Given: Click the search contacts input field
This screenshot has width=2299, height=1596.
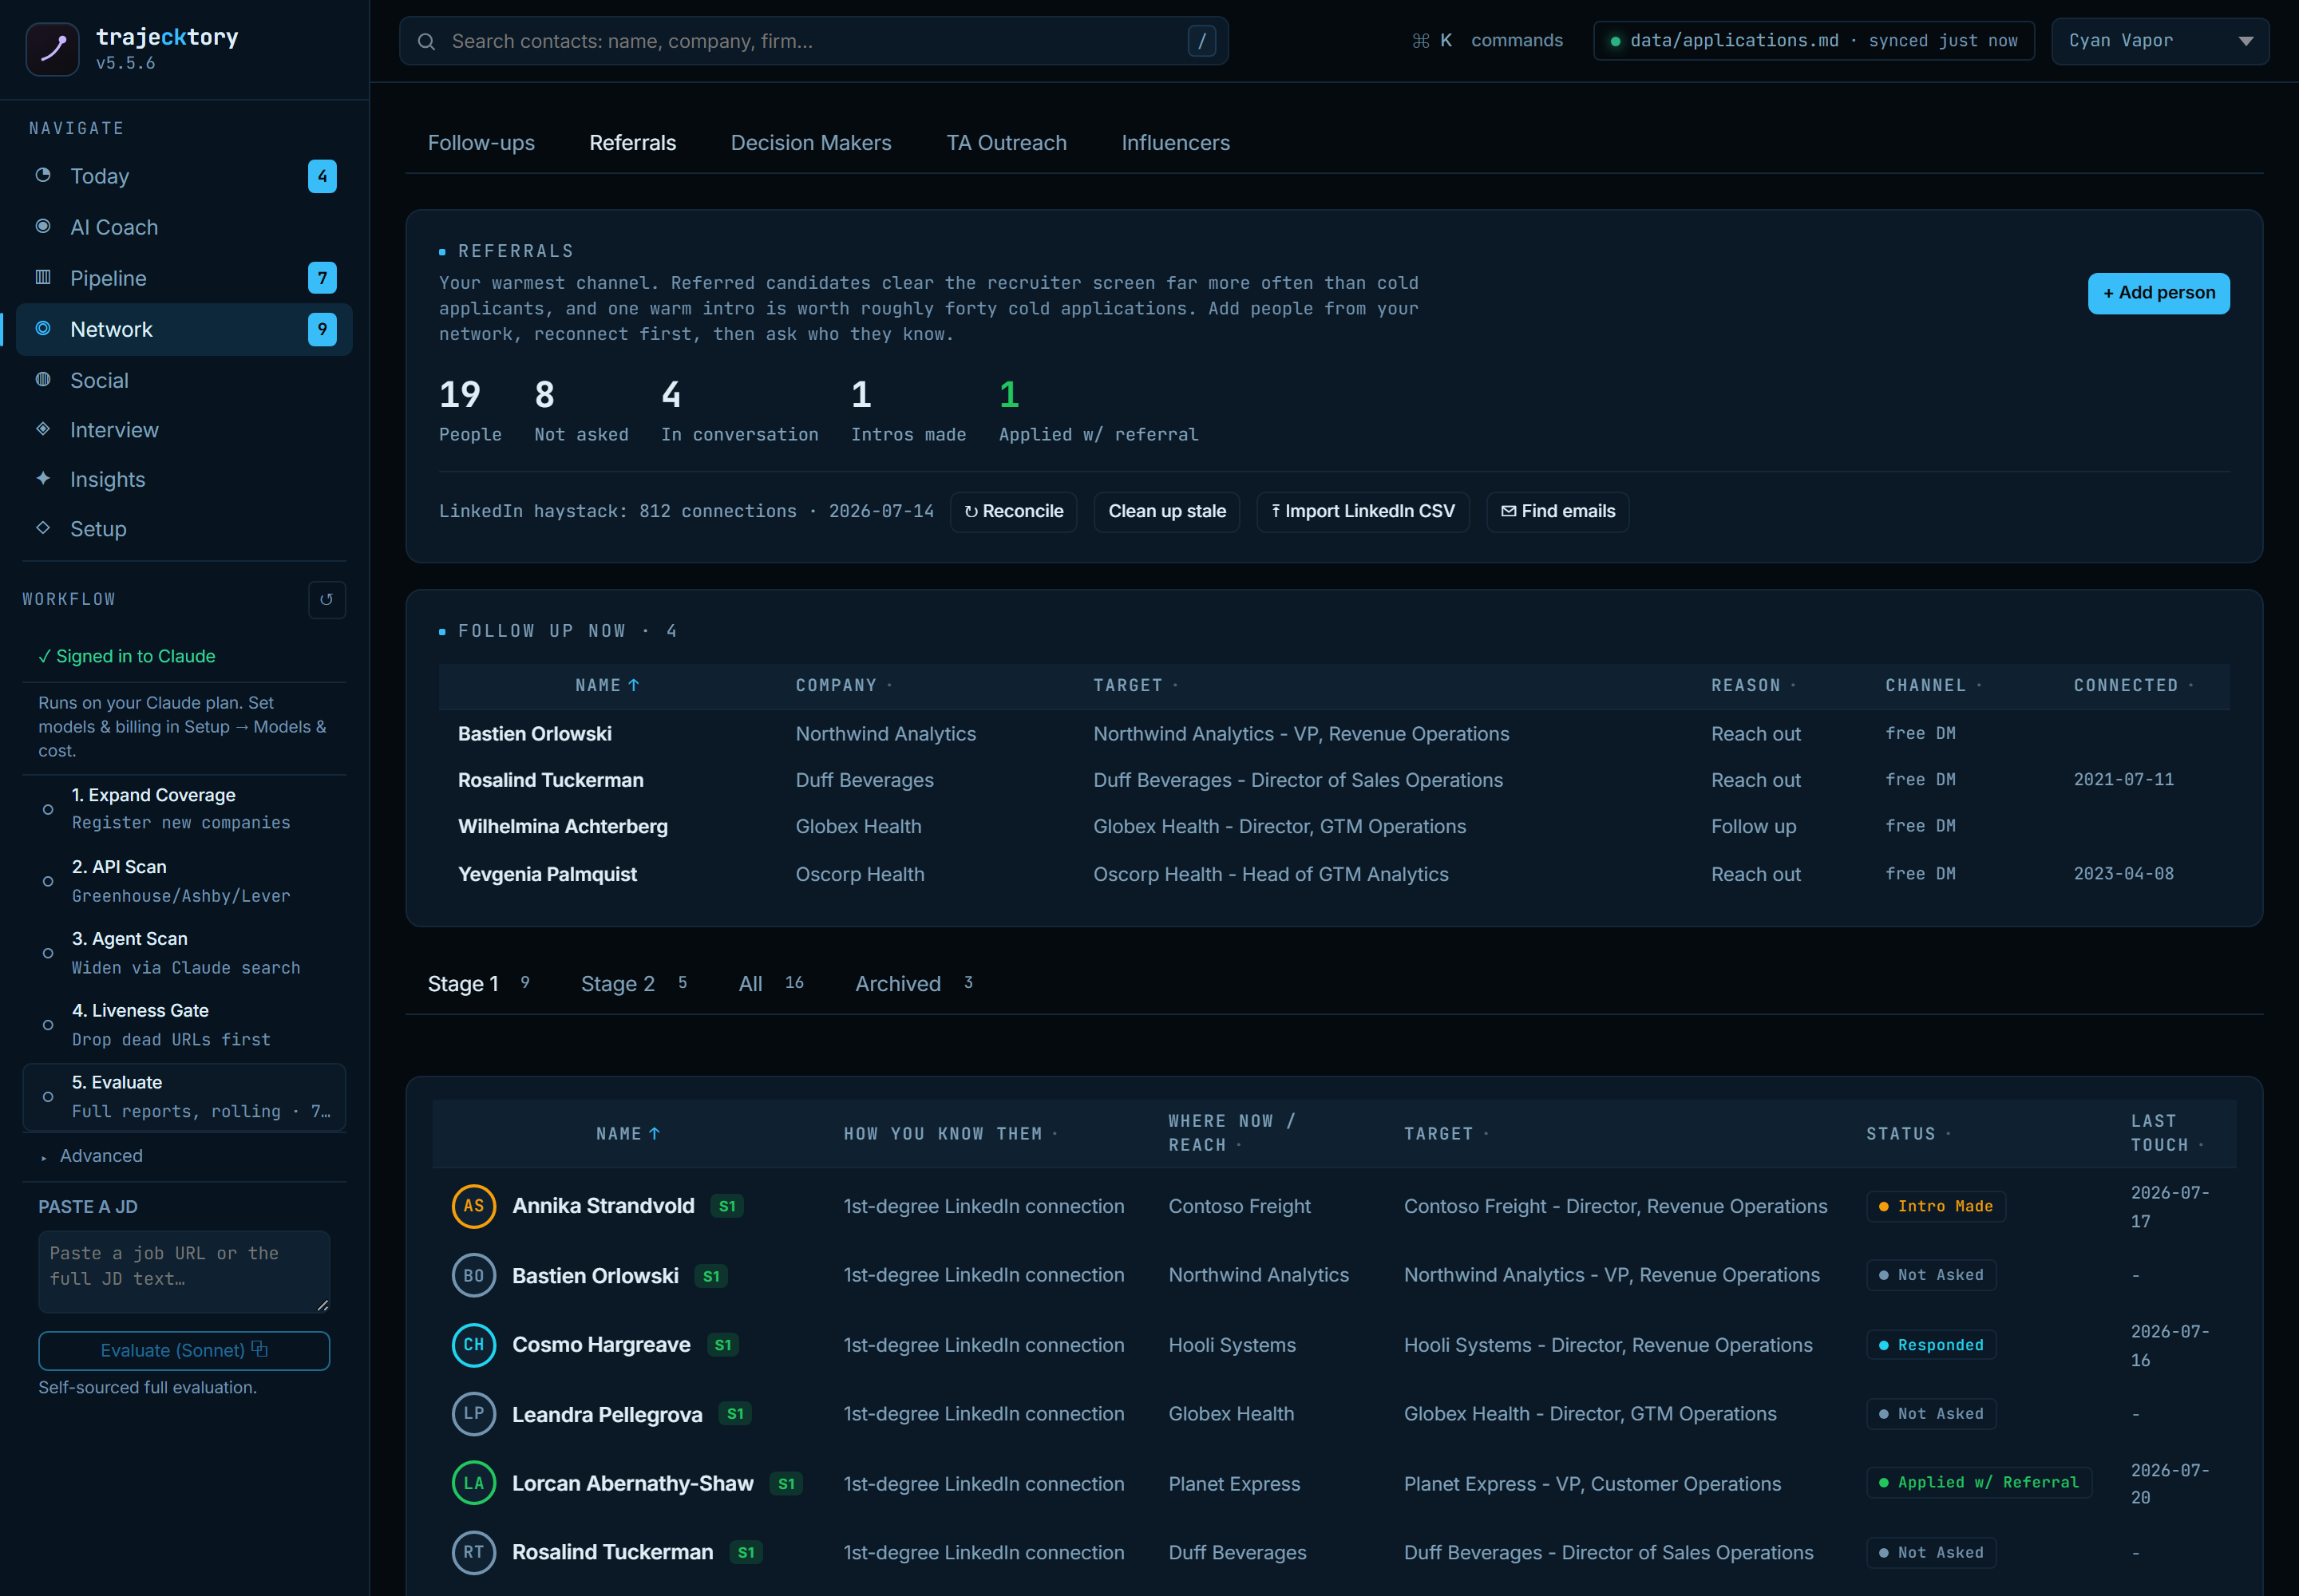Looking at the screenshot, I should (813, 41).
